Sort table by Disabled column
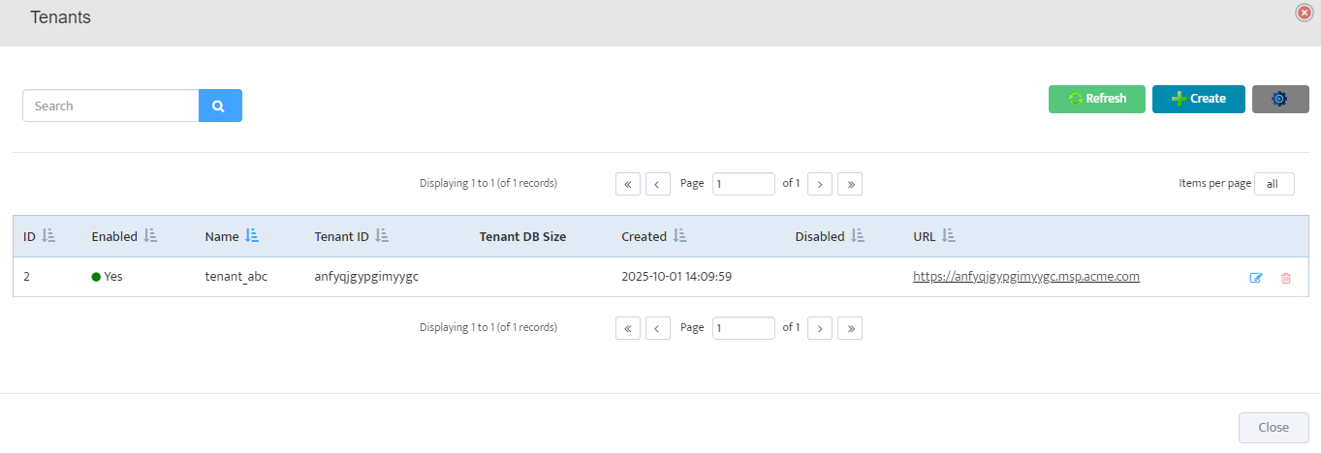Viewport: 1321px width, 453px height. tap(858, 236)
